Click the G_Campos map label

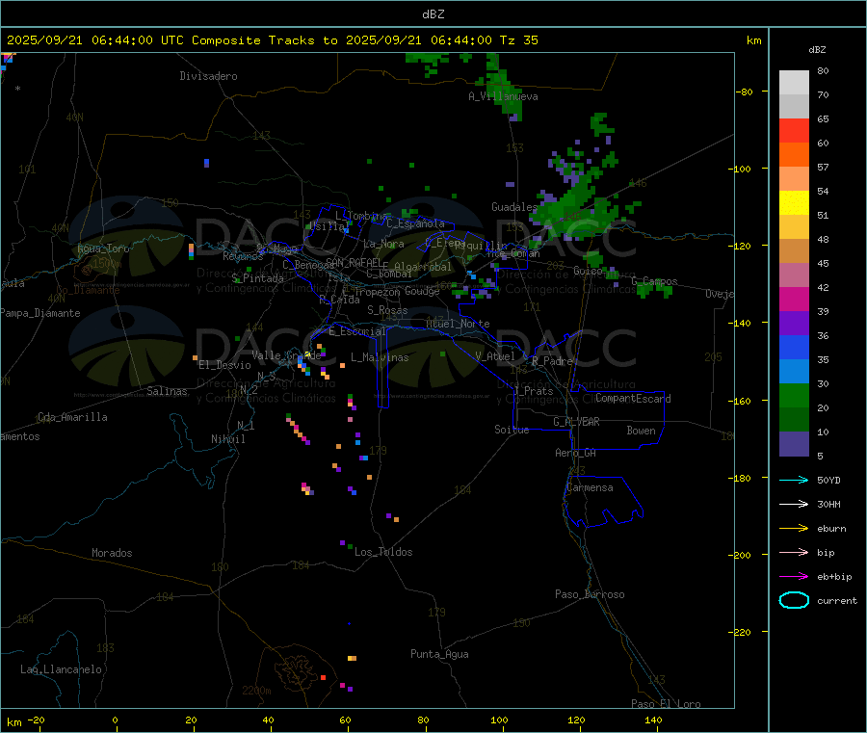point(654,281)
